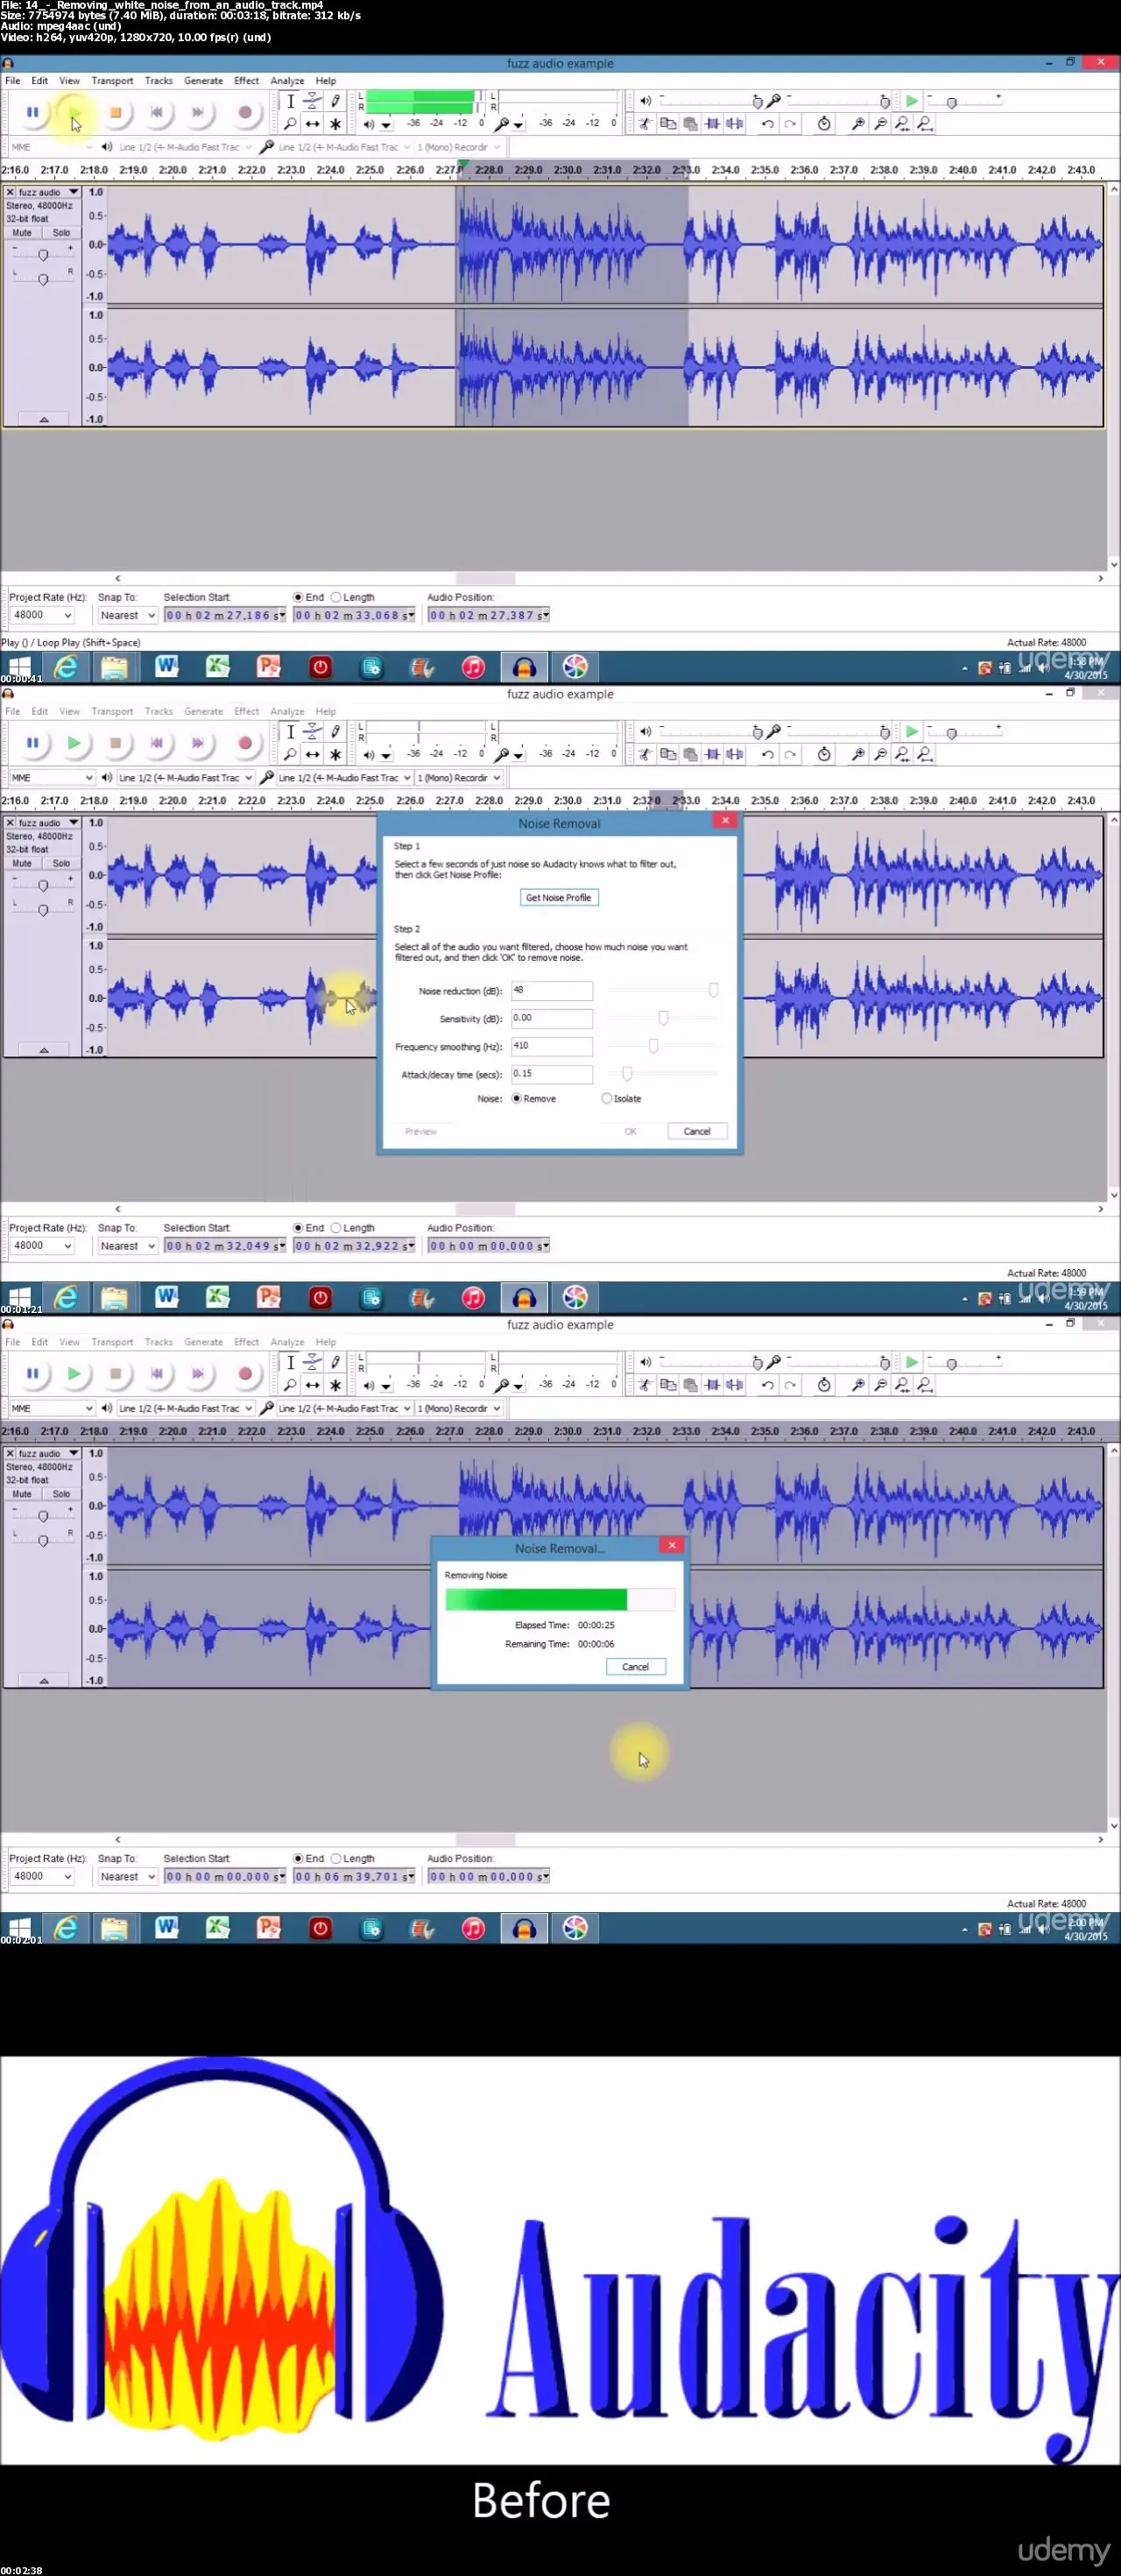
Task: Click Sync-Lock clock icon in the 00:00:41 frame
Action: point(824,124)
